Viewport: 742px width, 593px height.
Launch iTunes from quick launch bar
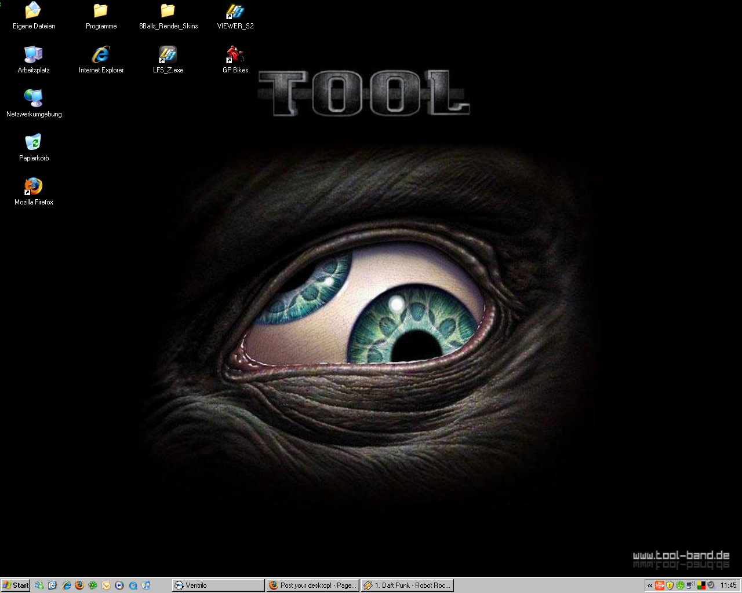click(x=146, y=585)
